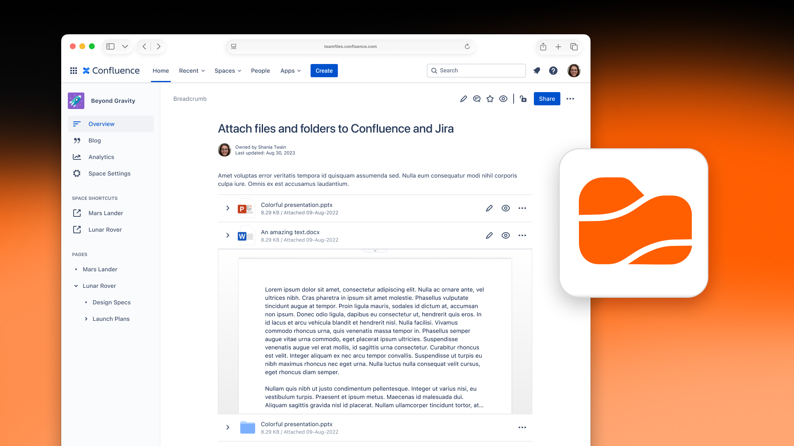Edit the Colorful presentation.pptx attachment
This screenshot has width=794, height=446.
point(489,208)
